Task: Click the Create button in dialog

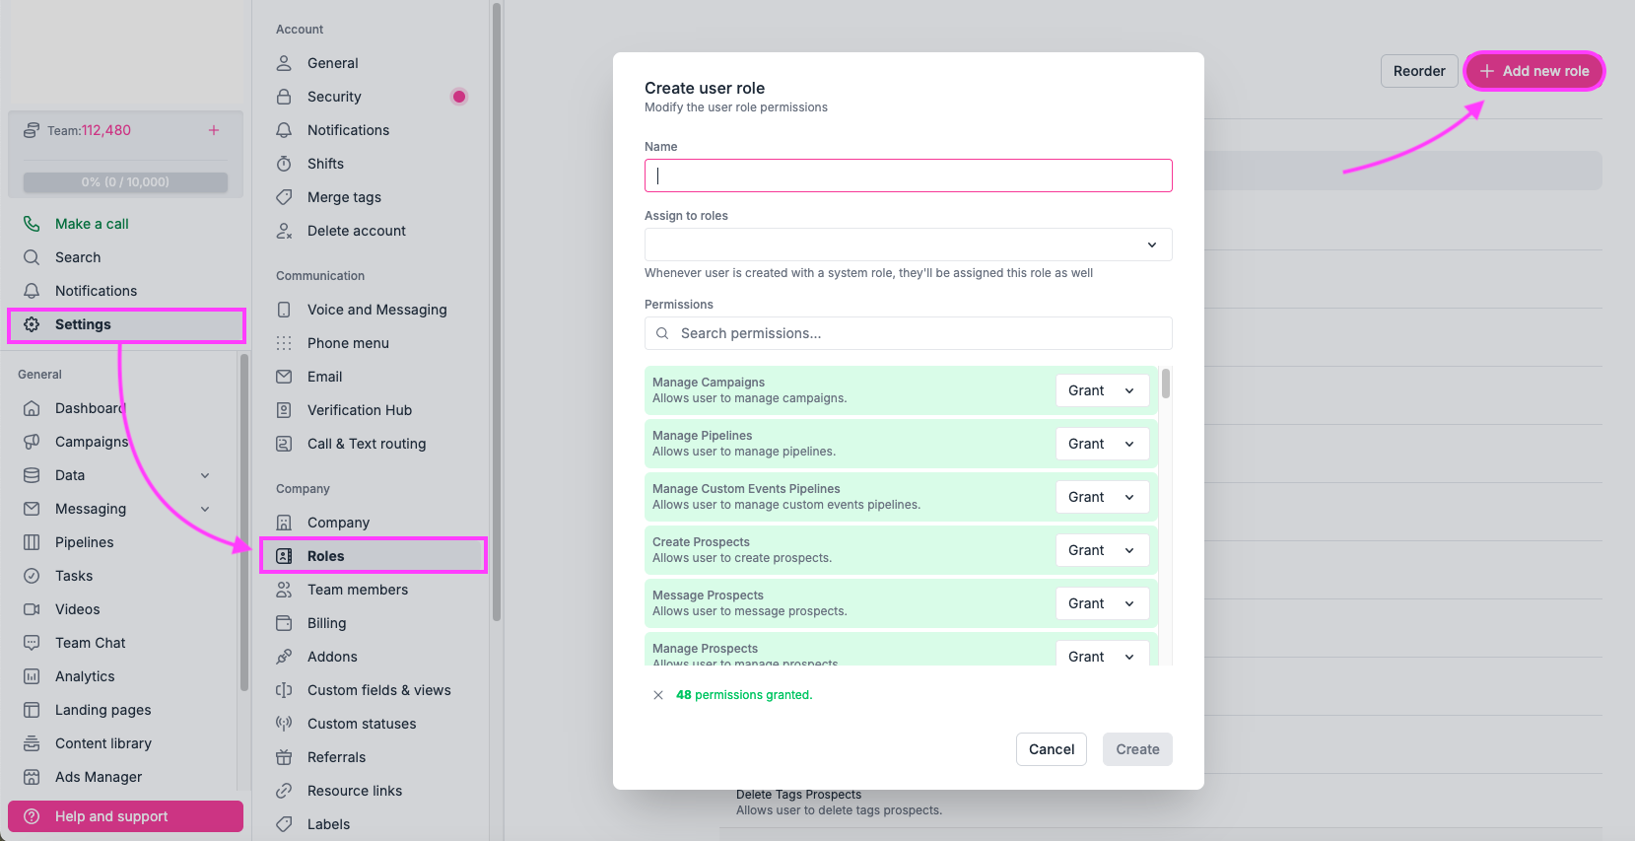Action: (1137, 749)
